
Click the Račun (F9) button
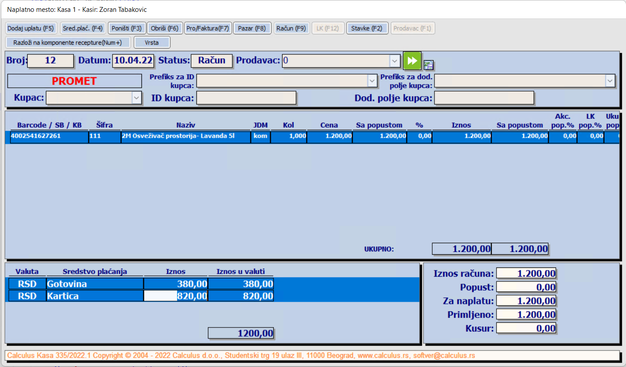292,29
